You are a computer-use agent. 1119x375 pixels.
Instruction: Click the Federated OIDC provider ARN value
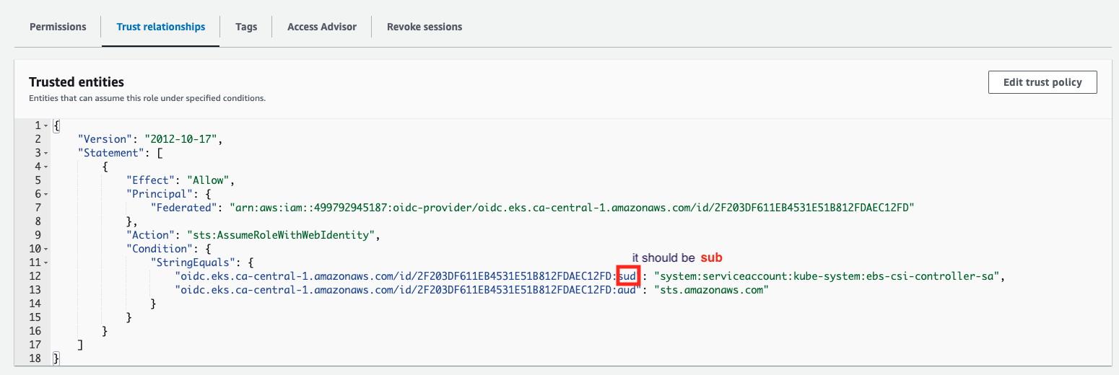572,208
